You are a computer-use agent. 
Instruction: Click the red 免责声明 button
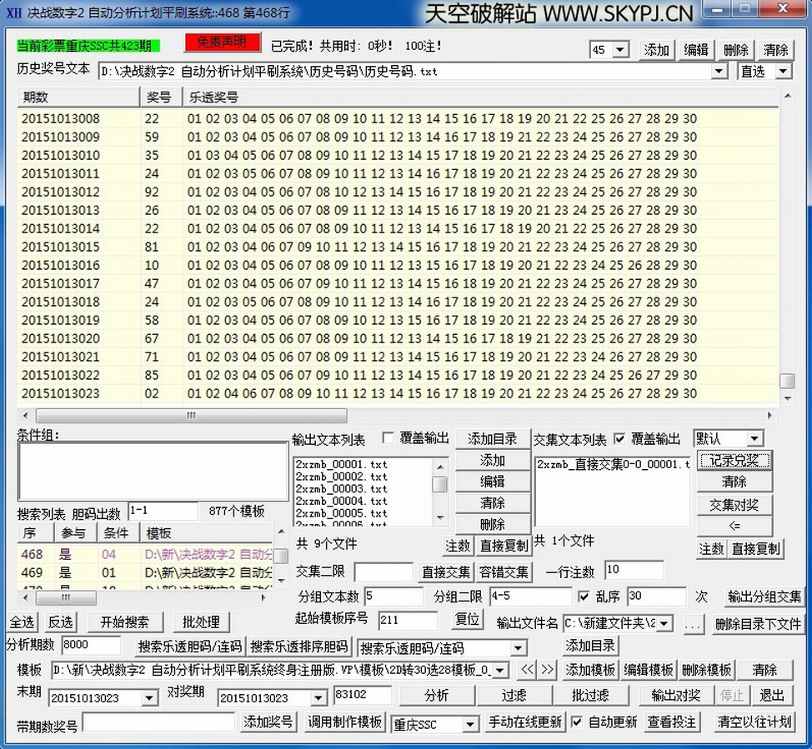tap(222, 43)
